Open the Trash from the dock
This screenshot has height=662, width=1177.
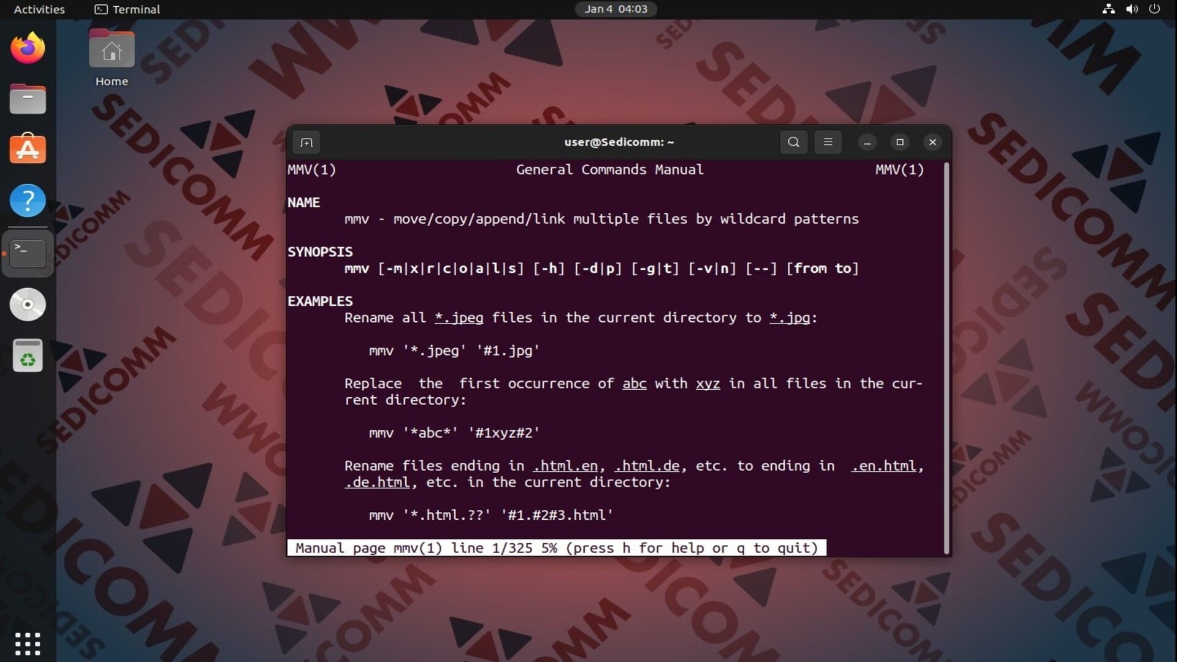(28, 356)
